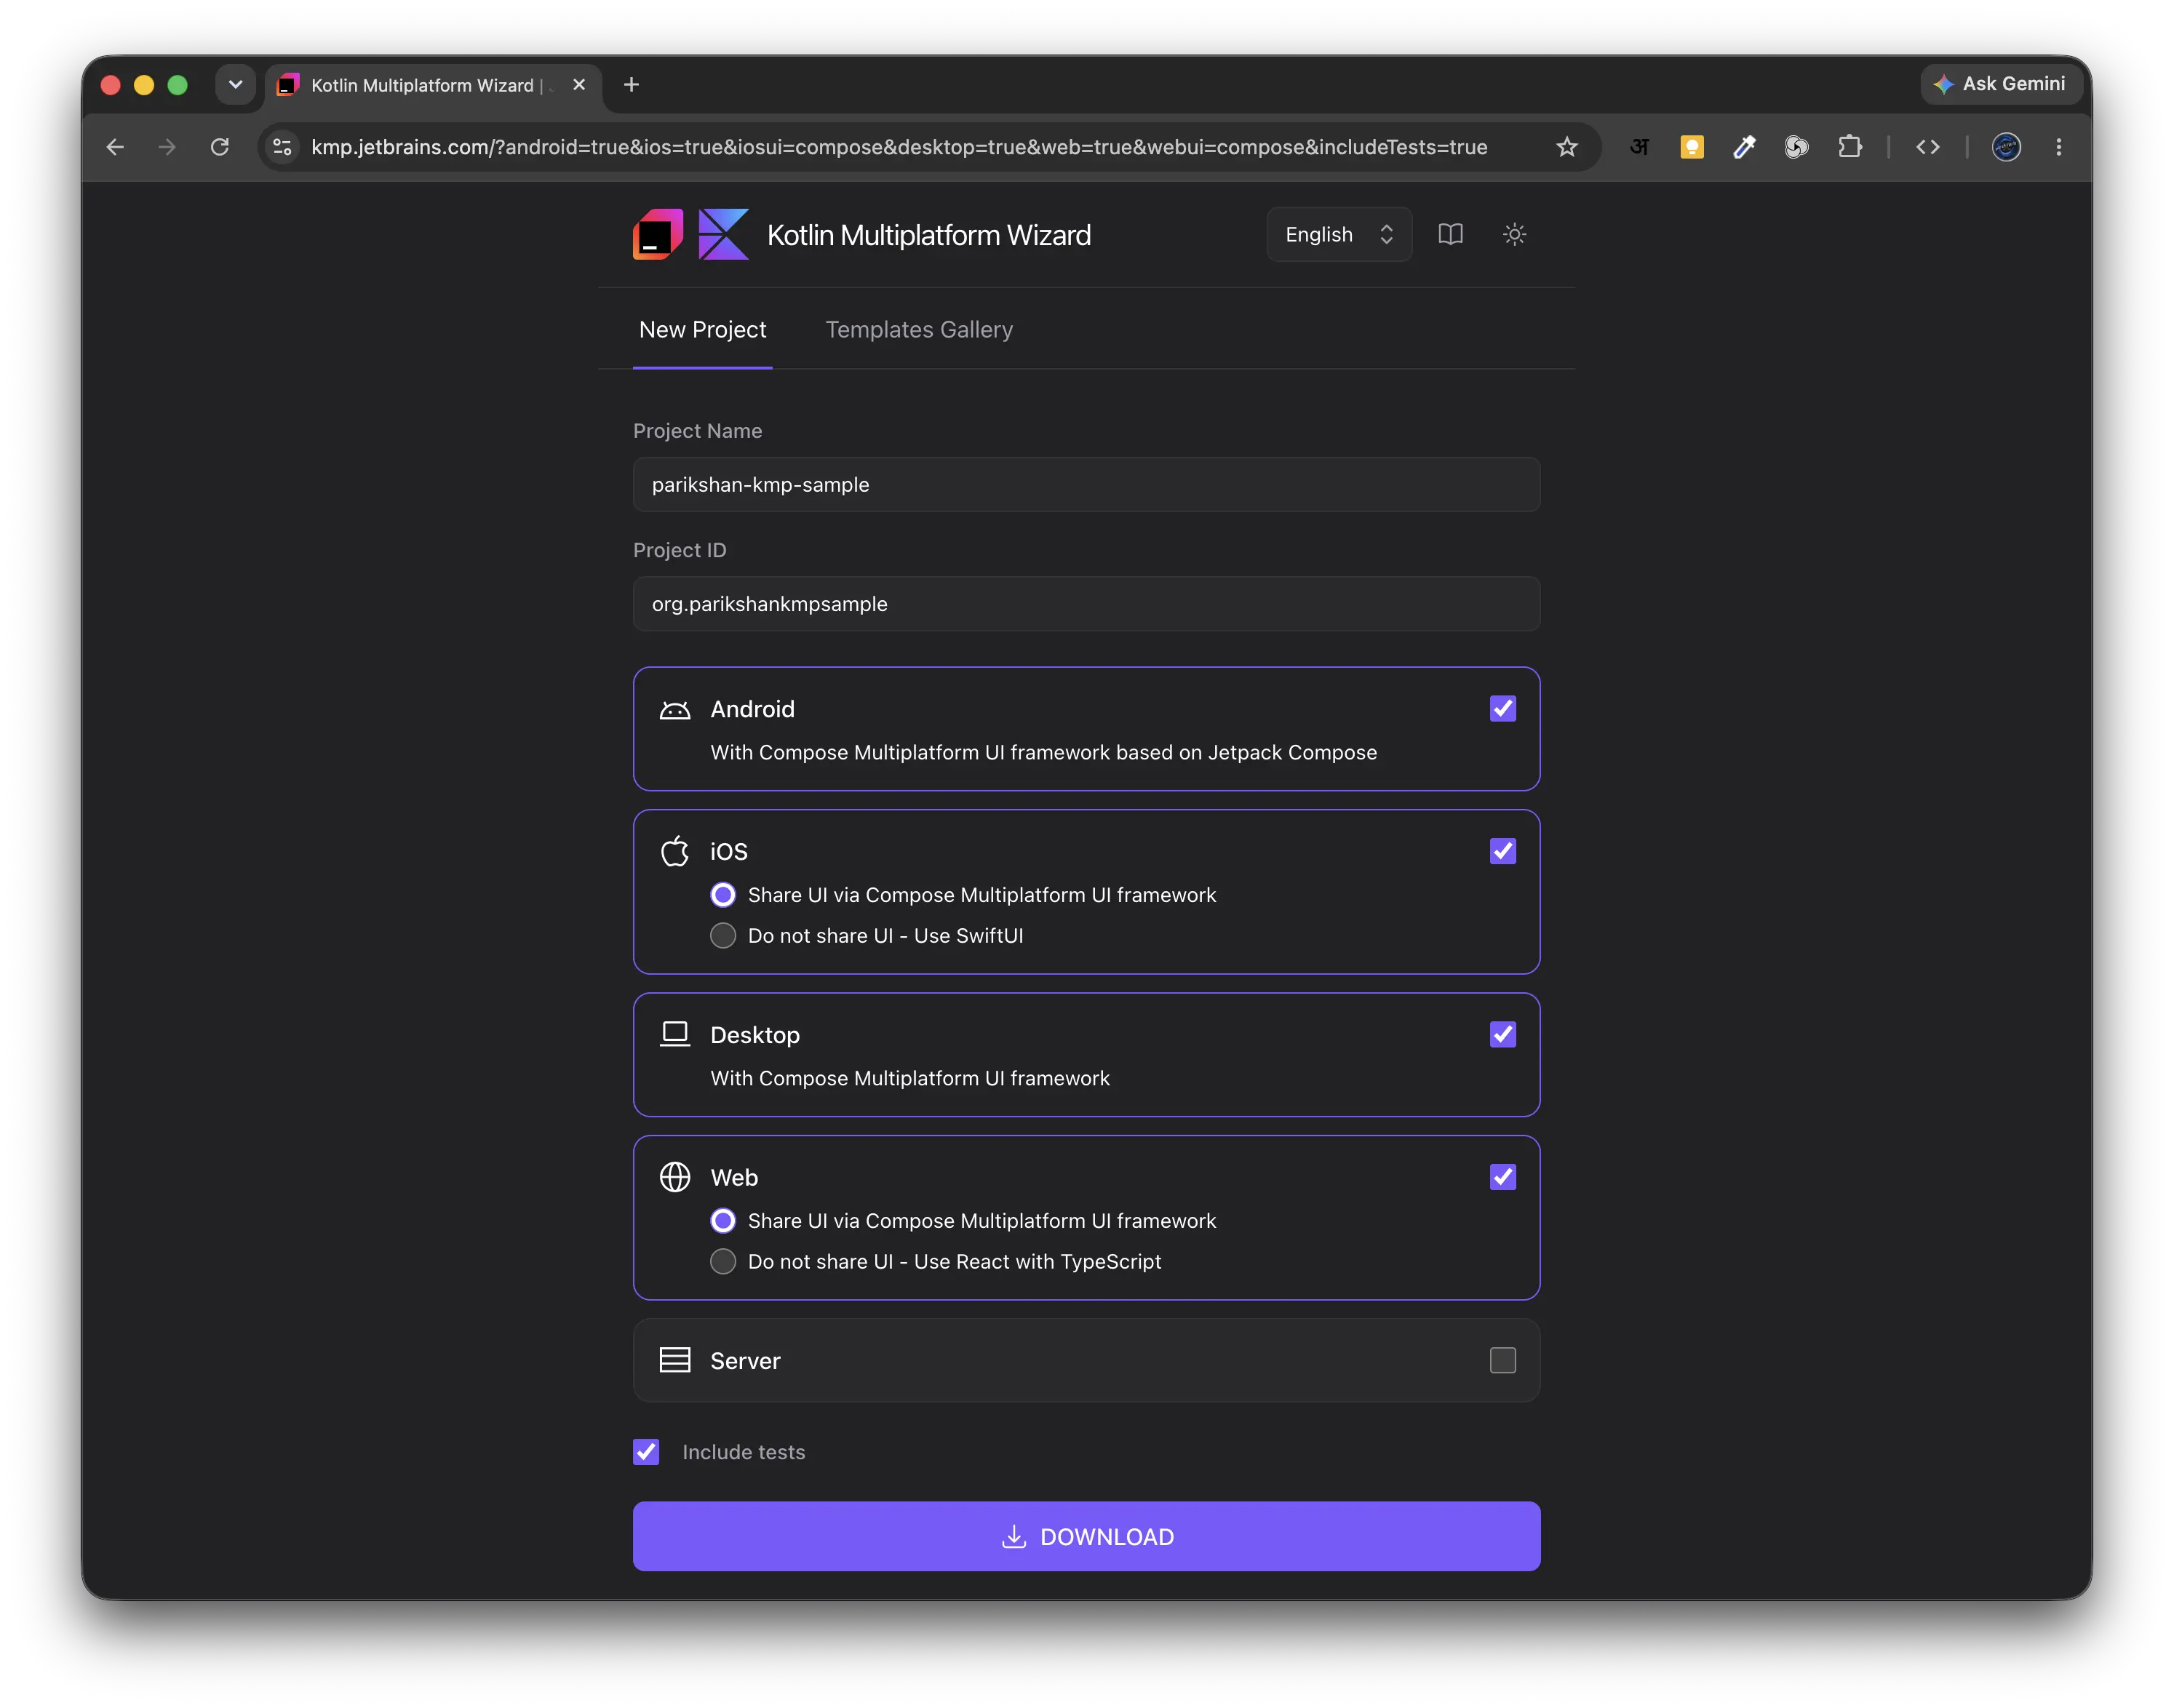Go forward with the browser forward arrow

(167, 147)
